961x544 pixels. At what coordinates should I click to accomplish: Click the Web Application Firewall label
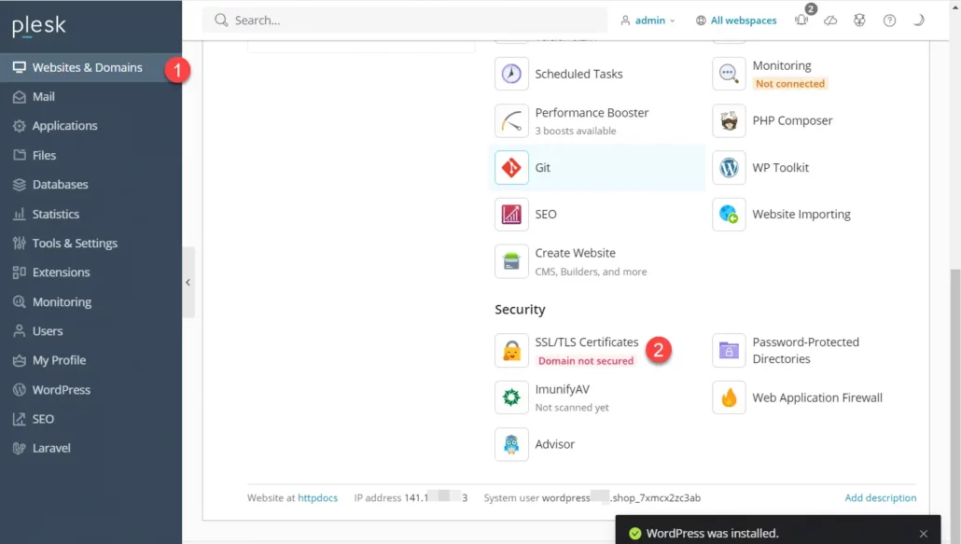coord(817,398)
